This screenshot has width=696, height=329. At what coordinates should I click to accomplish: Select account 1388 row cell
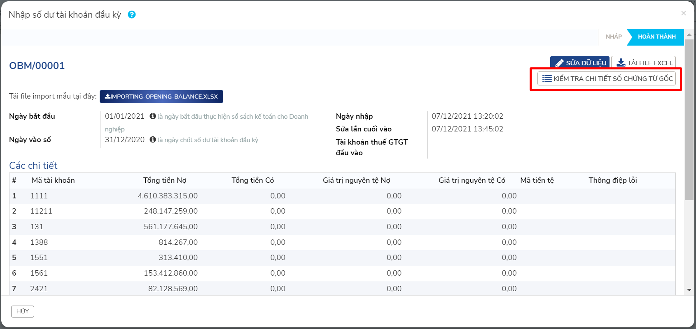tap(39, 242)
